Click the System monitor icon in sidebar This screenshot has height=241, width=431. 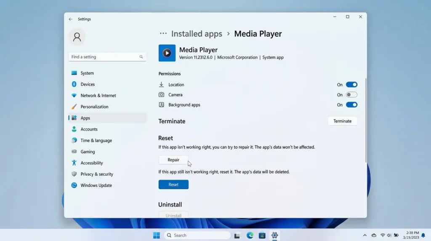coord(74,73)
